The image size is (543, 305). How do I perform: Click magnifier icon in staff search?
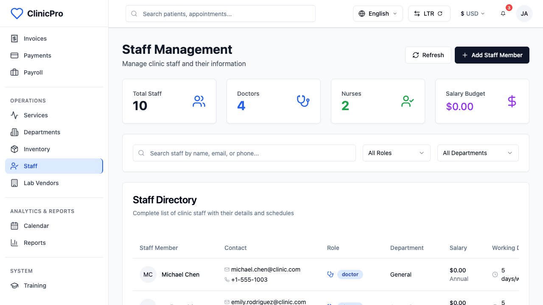coord(142,153)
